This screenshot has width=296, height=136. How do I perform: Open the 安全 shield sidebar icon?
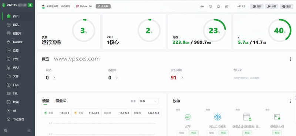[x=9, y=59]
